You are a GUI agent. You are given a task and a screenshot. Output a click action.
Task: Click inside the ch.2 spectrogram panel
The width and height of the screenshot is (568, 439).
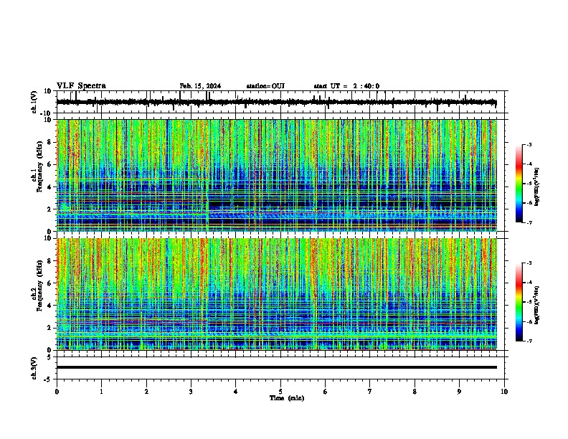pyautogui.click(x=277, y=294)
